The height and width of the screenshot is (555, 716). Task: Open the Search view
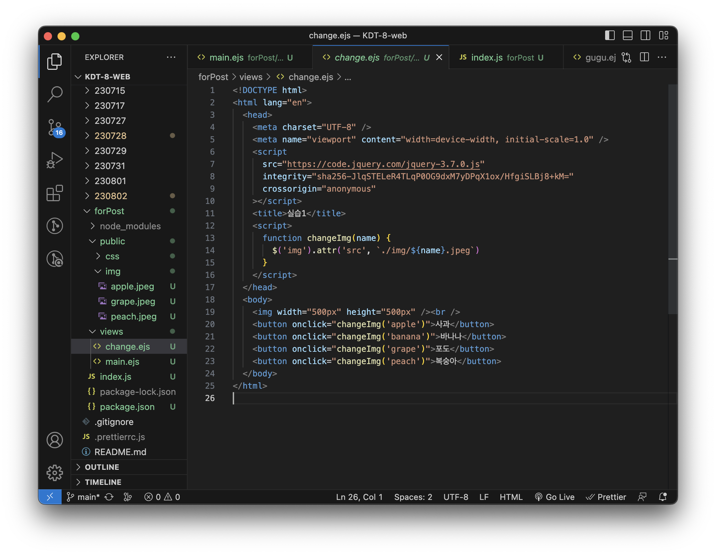54,94
